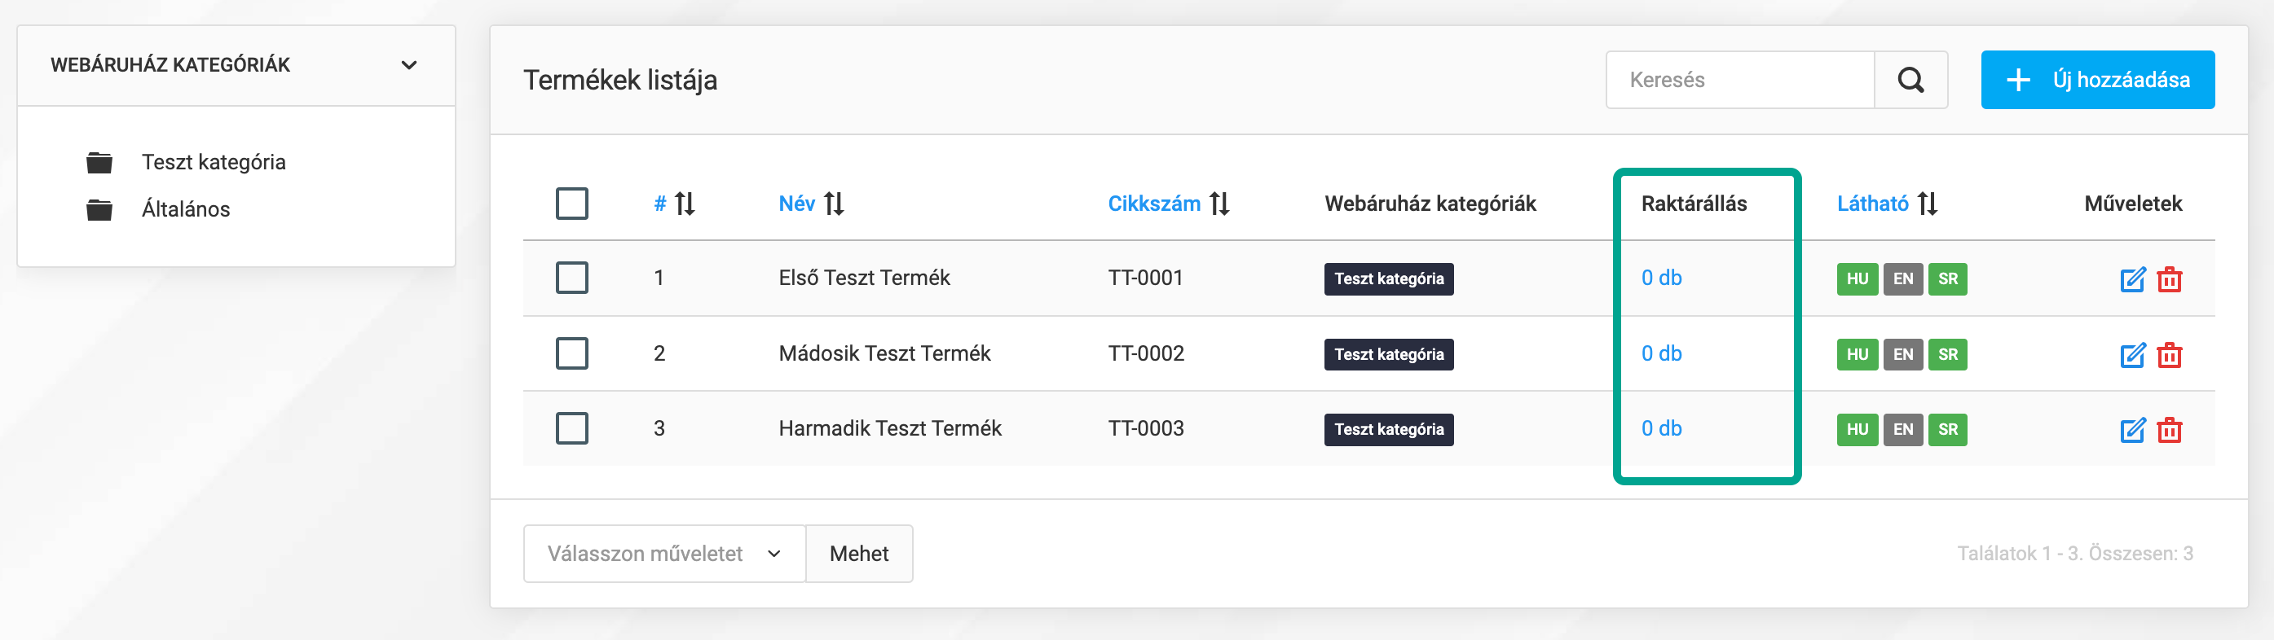Click the delete trash icon for Harmadik Teszt Termék
This screenshot has width=2274, height=640.
click(2171, 430)
